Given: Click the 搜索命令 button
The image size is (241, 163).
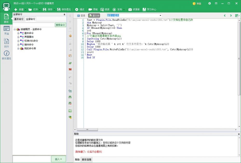Looking at the screenshot, I should click(60, 25).
